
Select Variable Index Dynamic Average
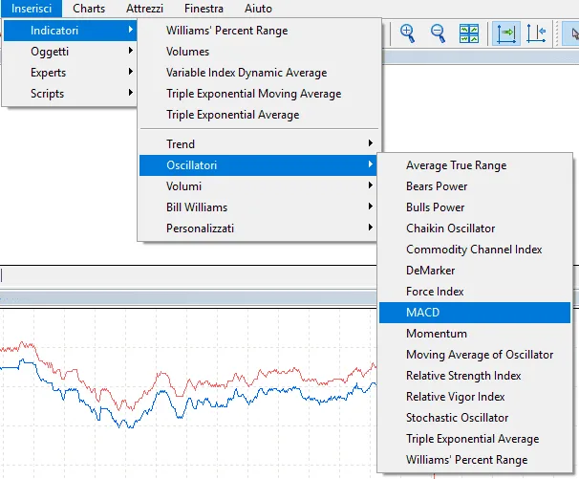259,73
